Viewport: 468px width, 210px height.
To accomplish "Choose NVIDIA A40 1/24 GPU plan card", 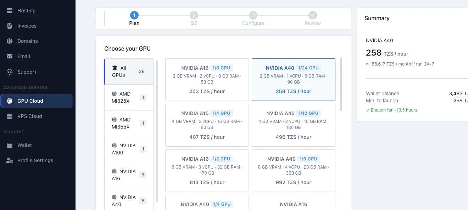I will click(294, 80).
